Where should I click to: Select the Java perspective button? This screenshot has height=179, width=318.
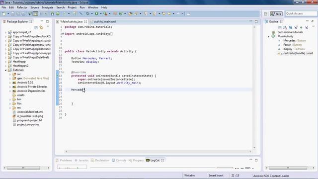pyautogui.click(x=276, y=14)
